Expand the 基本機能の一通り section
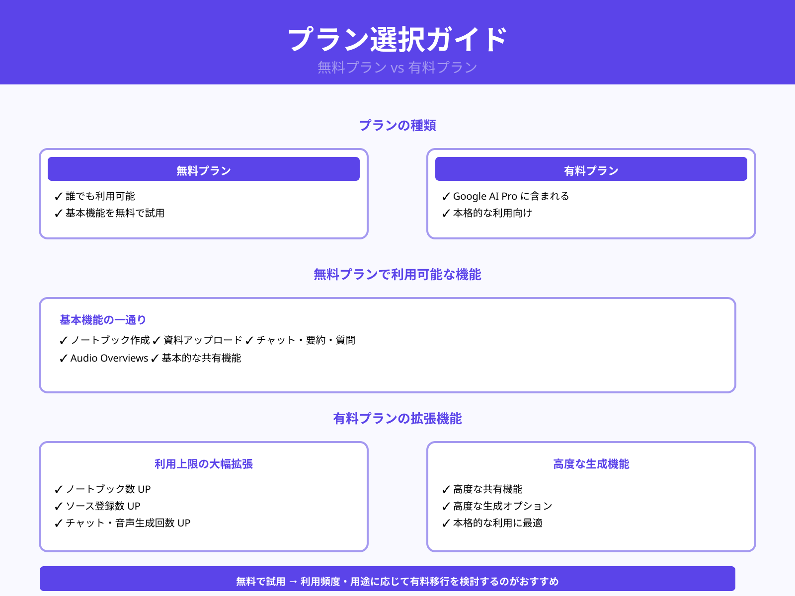Image resolution: width=795 pixels, height=596 pixels. (x=102, y=319)
